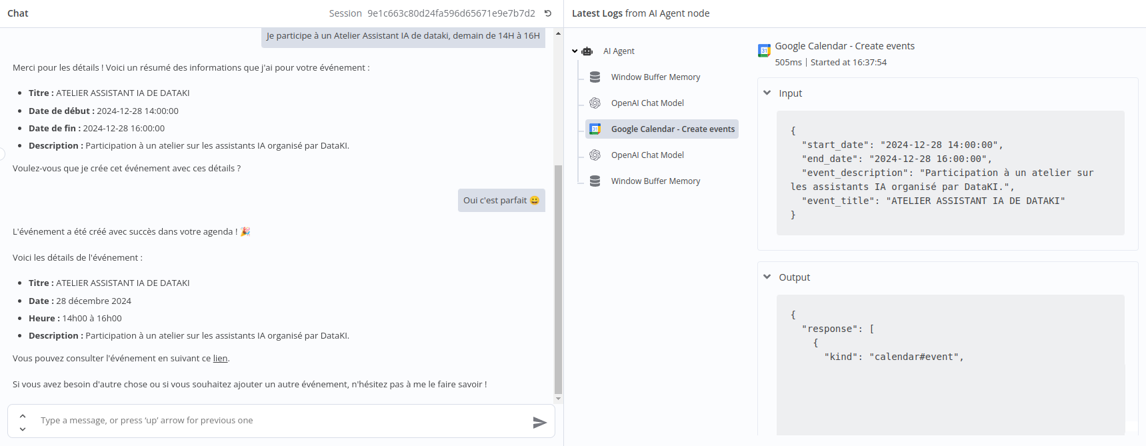
Task: Click 'Voulez-vous que je crée cet événement' question
Action: (127, 169)
